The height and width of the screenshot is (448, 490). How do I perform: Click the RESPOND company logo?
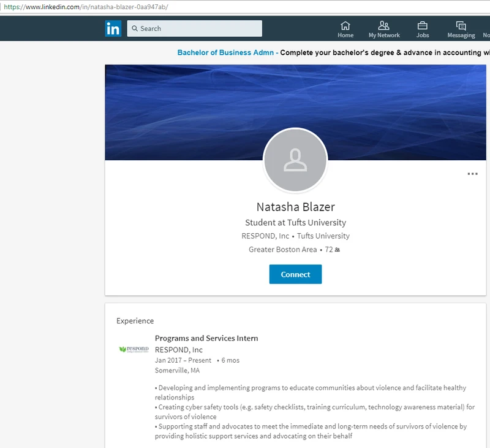coord(134,349)
